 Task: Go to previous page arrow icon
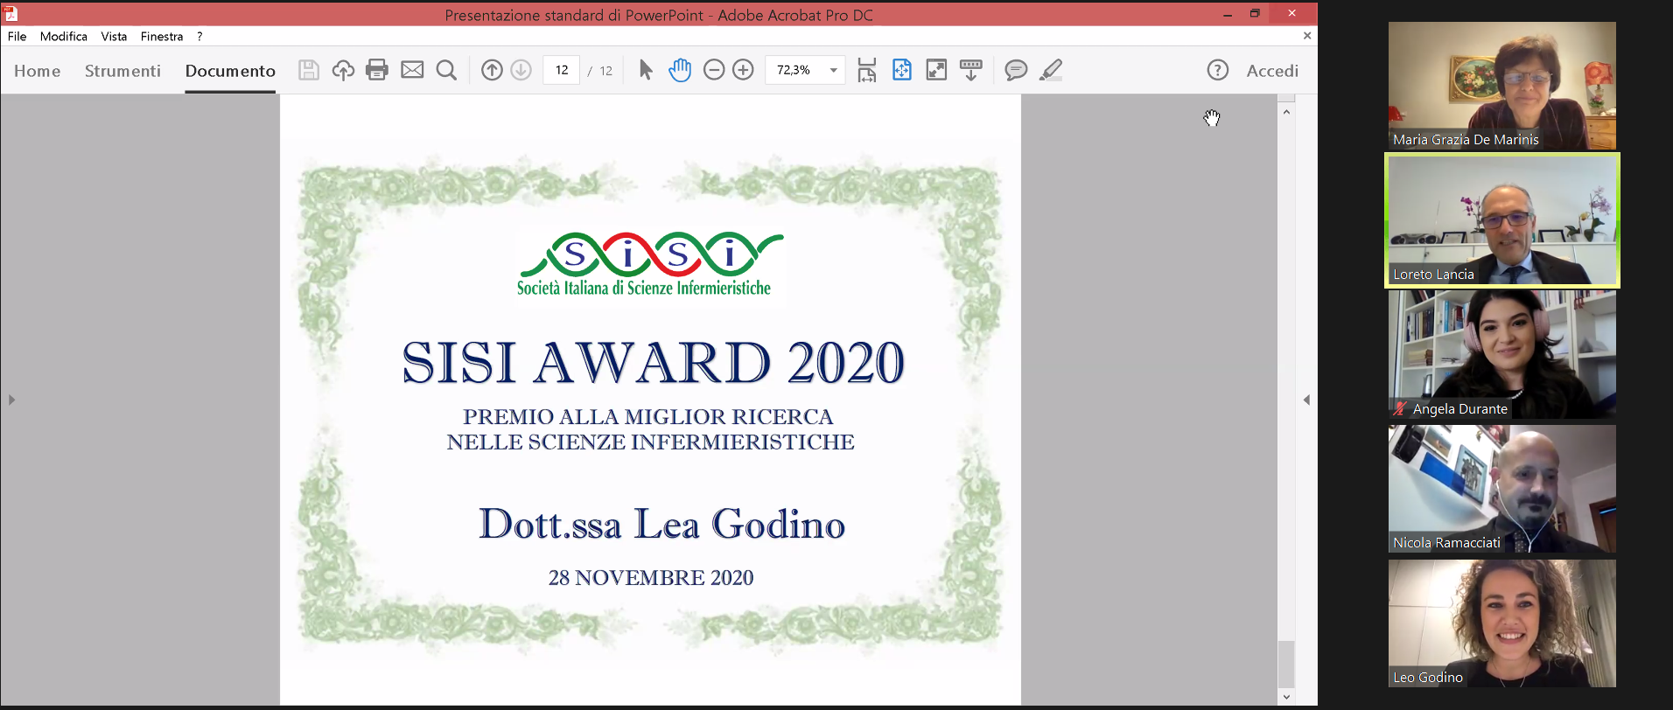(x=492, y=70)
